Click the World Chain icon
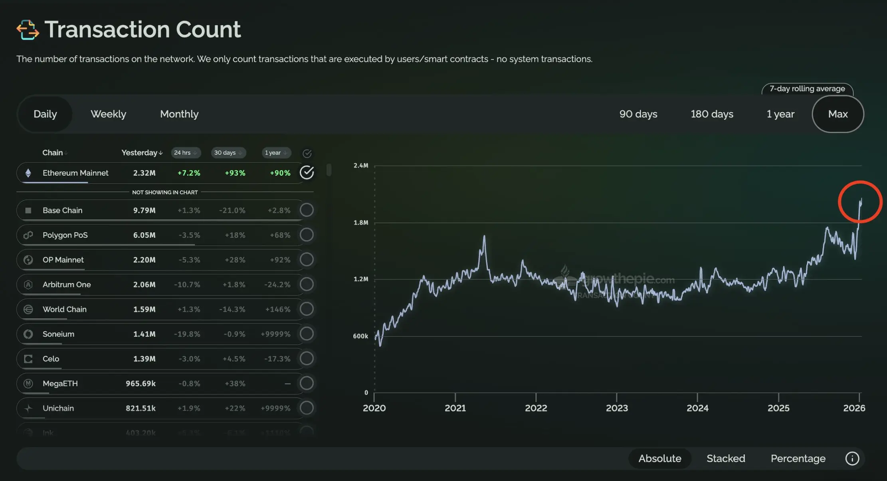 click(x=28, y=309)
